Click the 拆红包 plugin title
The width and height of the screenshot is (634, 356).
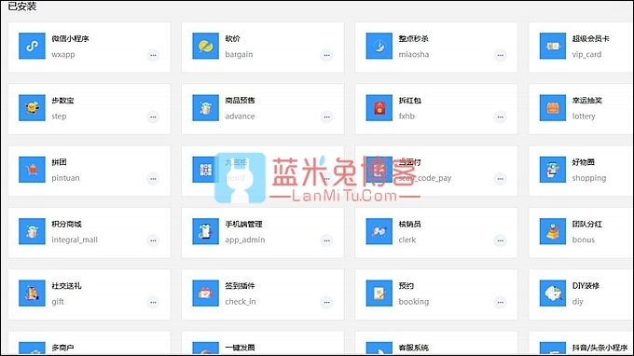click(x=409, y=101)
